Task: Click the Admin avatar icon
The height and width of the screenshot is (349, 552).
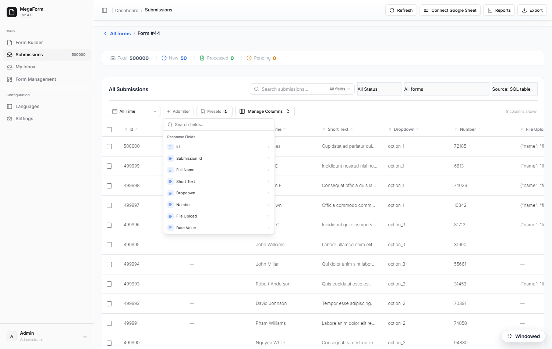Action: tap(12, 336)
